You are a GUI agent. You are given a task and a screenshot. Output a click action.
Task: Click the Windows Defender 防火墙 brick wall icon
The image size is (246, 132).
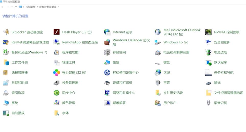point(107,42)
